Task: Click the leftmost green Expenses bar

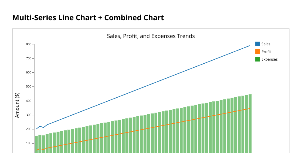Action: (36, 144)
